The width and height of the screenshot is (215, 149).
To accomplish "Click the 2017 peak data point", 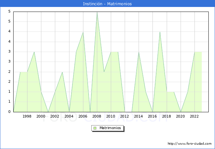I will [160, 32].
